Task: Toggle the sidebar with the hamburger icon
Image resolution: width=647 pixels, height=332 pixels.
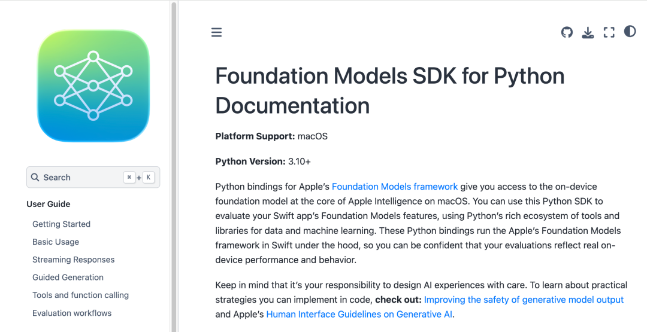Action: (216, 32)
